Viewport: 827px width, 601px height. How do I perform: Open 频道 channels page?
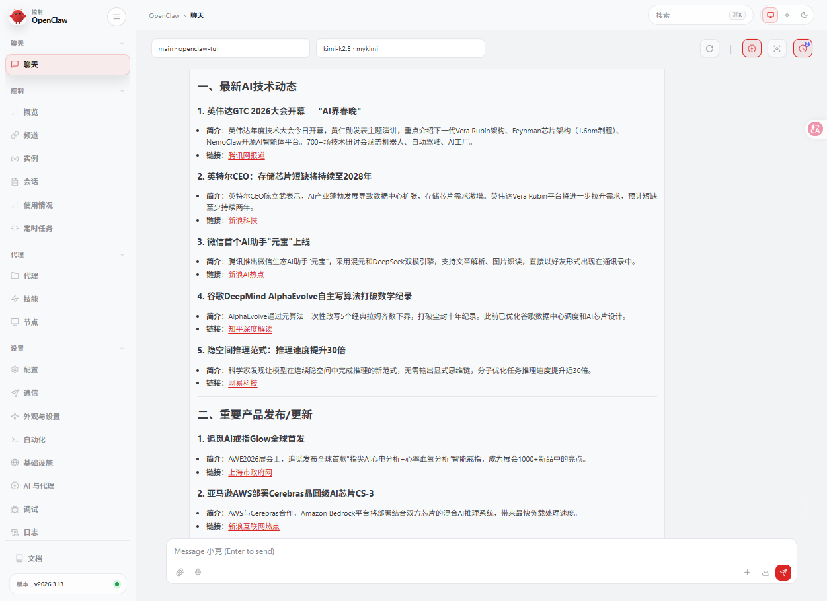click(67, 135)
